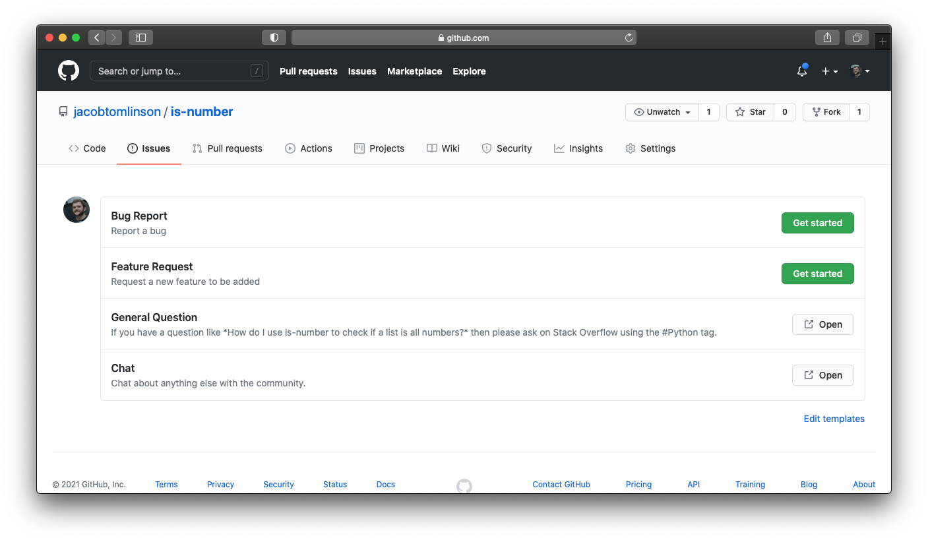
Task: Select the Marketplace menu item
Action: coord(414,71)
